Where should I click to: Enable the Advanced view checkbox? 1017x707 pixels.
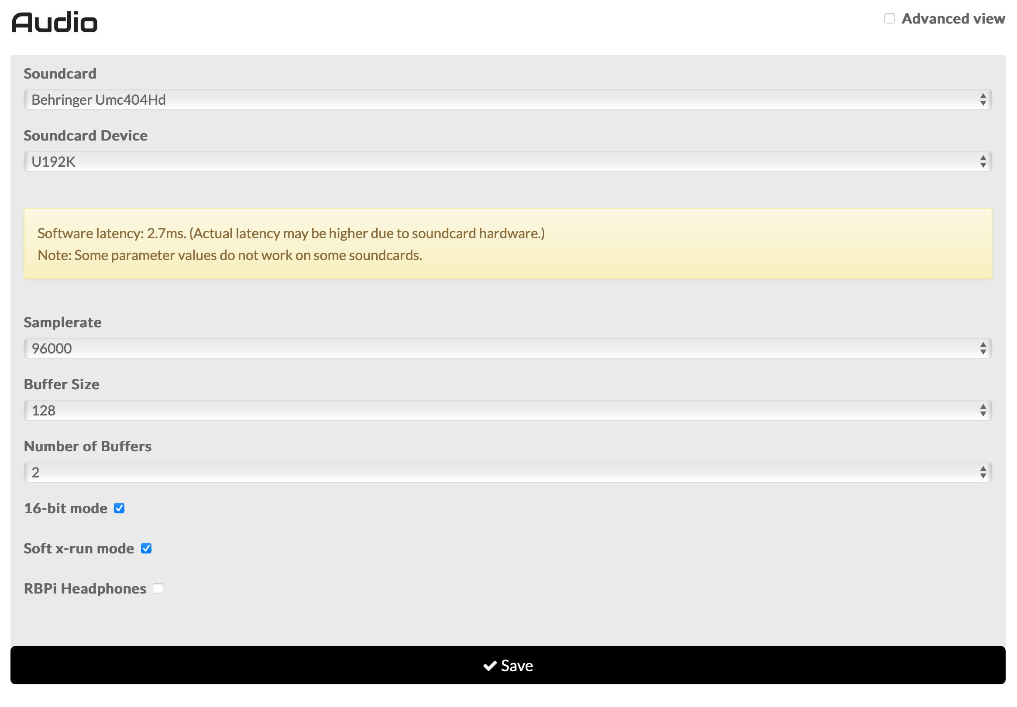point(889,19)
